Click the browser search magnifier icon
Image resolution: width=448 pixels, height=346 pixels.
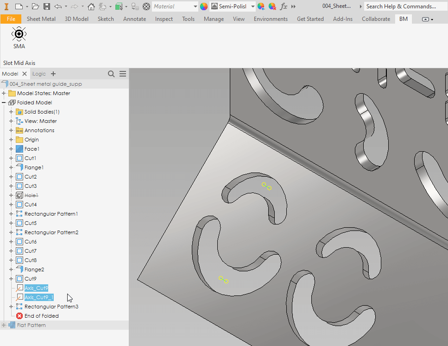111,74
